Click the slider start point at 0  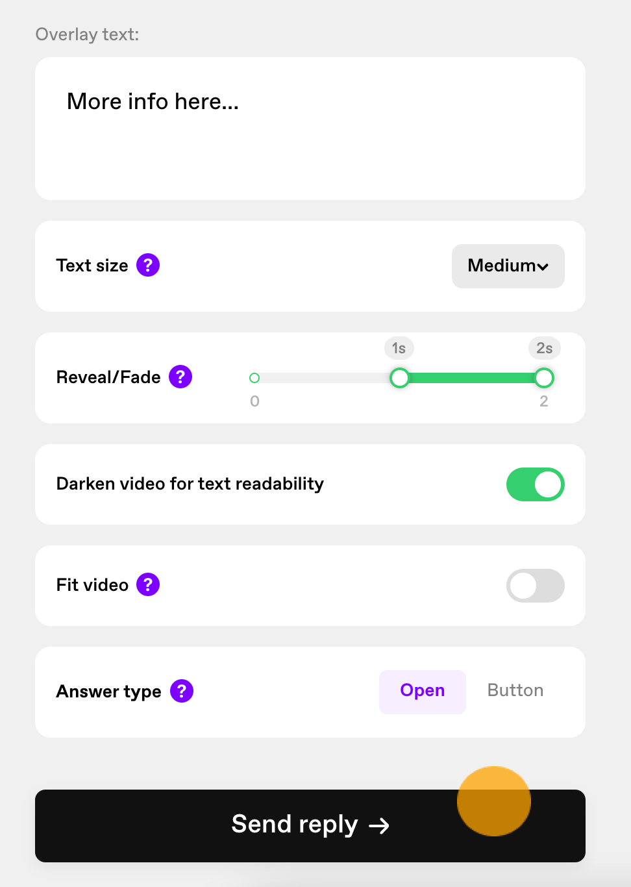click(x=254, y=378)
